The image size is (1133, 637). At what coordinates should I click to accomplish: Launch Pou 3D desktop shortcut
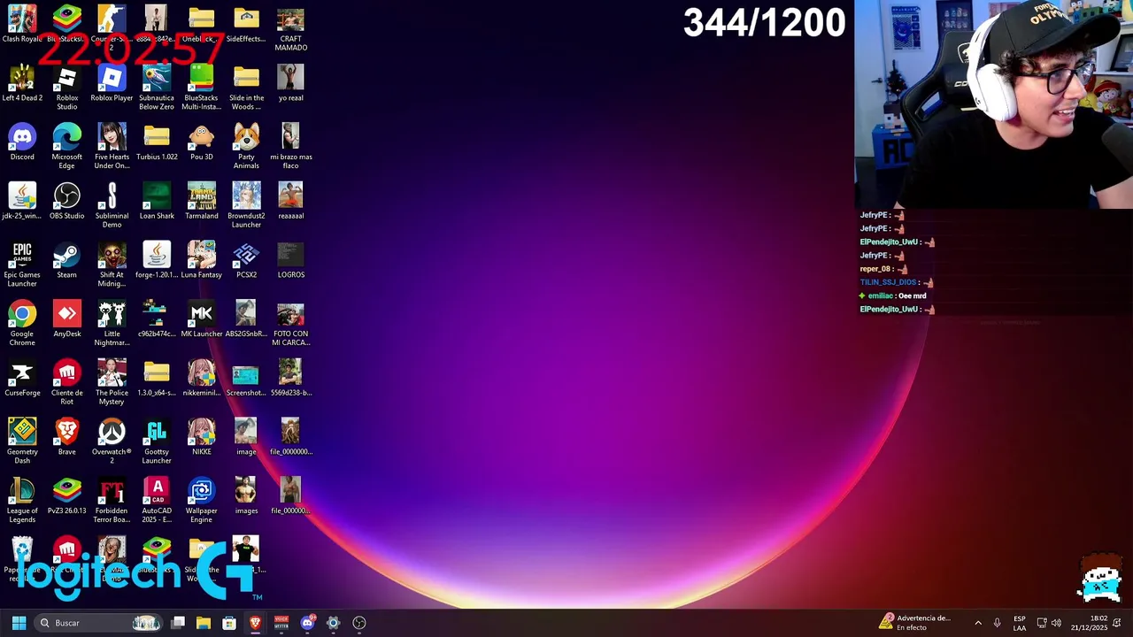[x=201, y=142]
